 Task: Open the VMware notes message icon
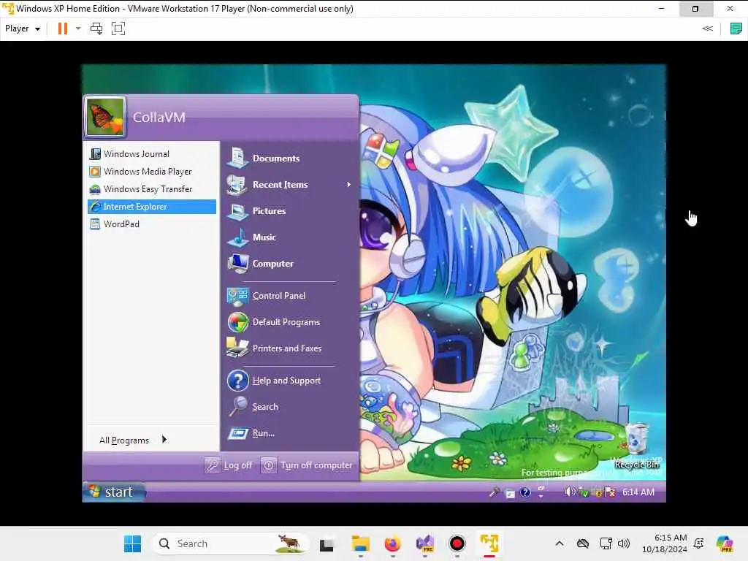[736, 28]
